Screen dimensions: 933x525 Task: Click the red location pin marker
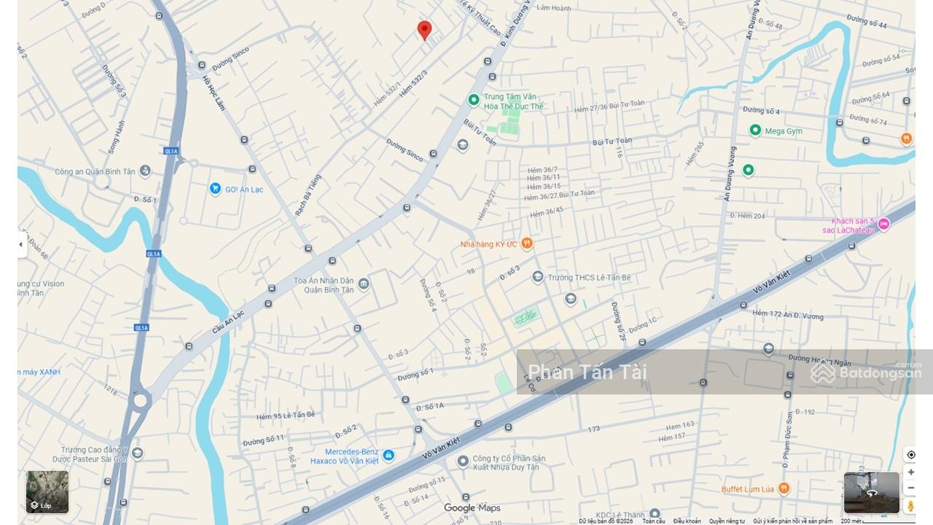424,30
